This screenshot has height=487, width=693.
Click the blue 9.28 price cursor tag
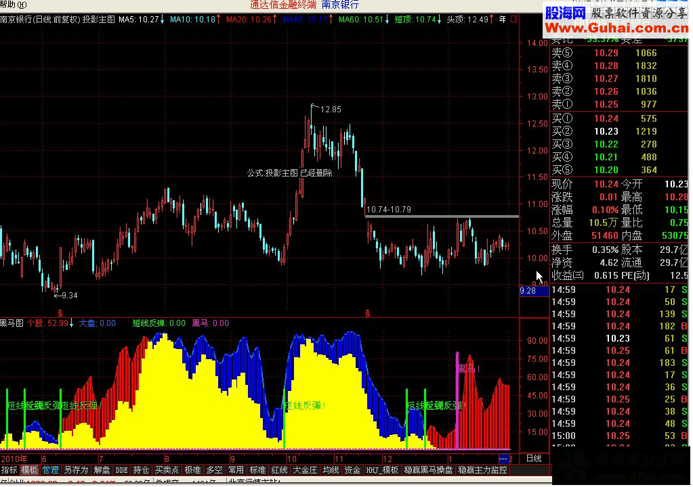[534, 291]
